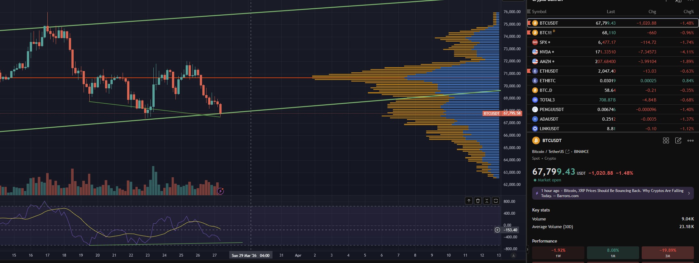Move the indicator pane up
Viewport: 699px width, 263px height.
(469, 201)
